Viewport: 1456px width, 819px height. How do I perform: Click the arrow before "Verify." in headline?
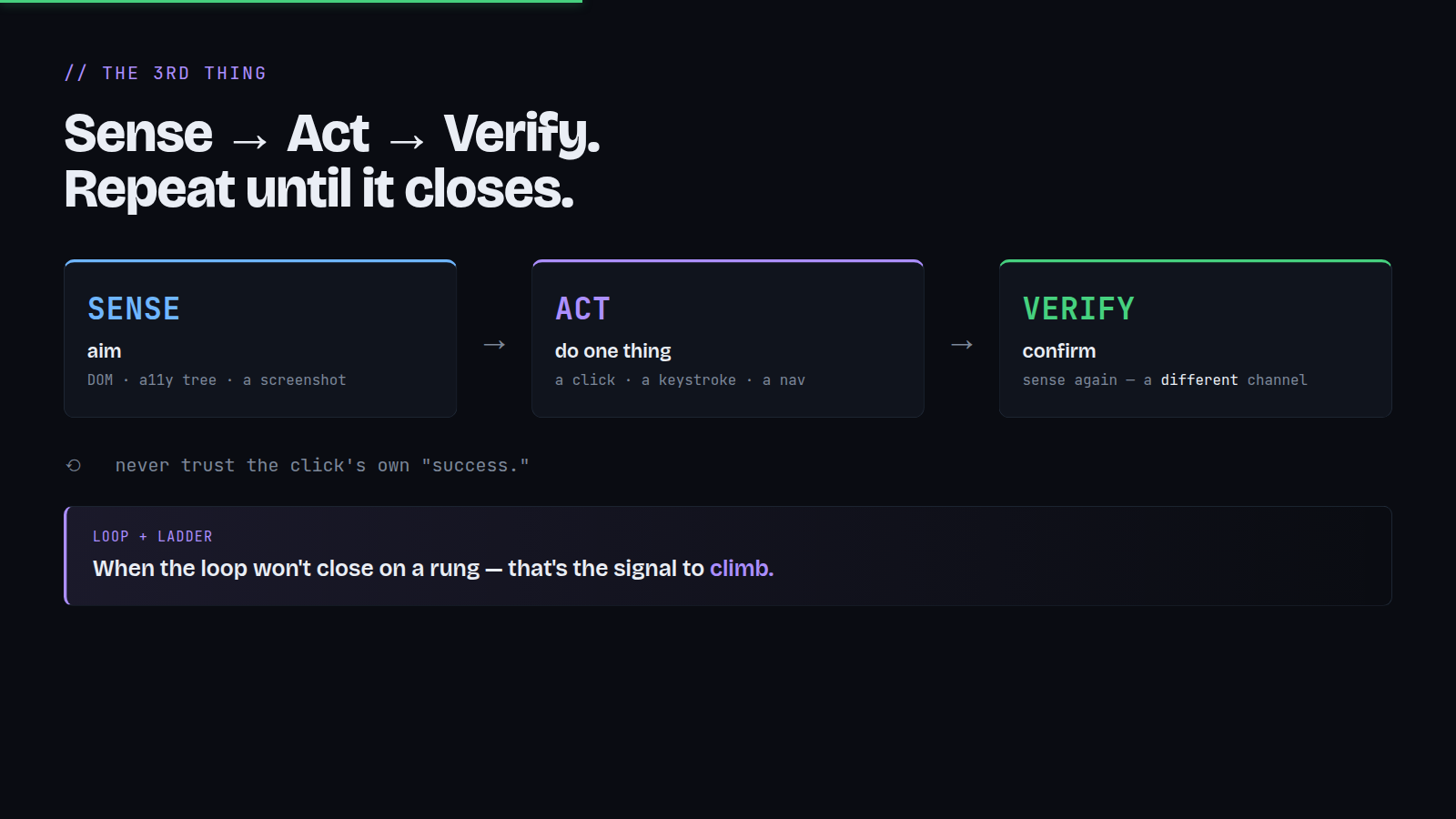[406, 141]
